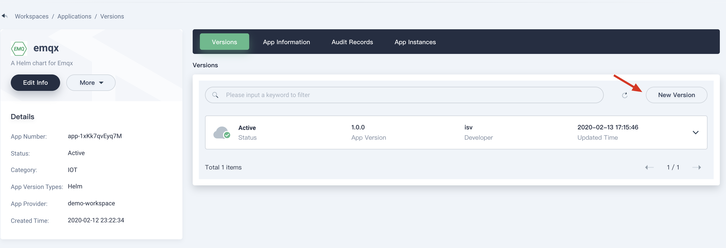Switch to the Versions tab

pos(224,42)
